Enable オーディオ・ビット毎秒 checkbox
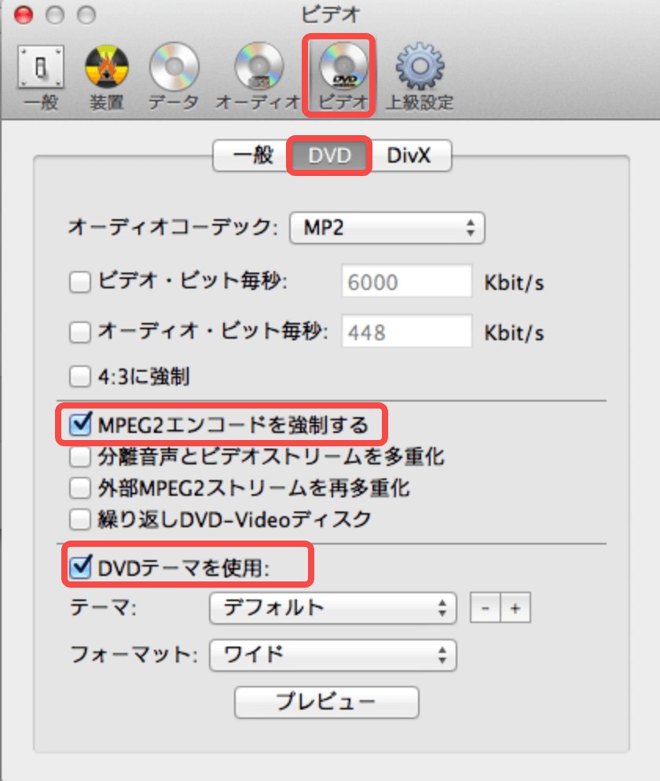660x781 pixels. (x=79, y=332)
